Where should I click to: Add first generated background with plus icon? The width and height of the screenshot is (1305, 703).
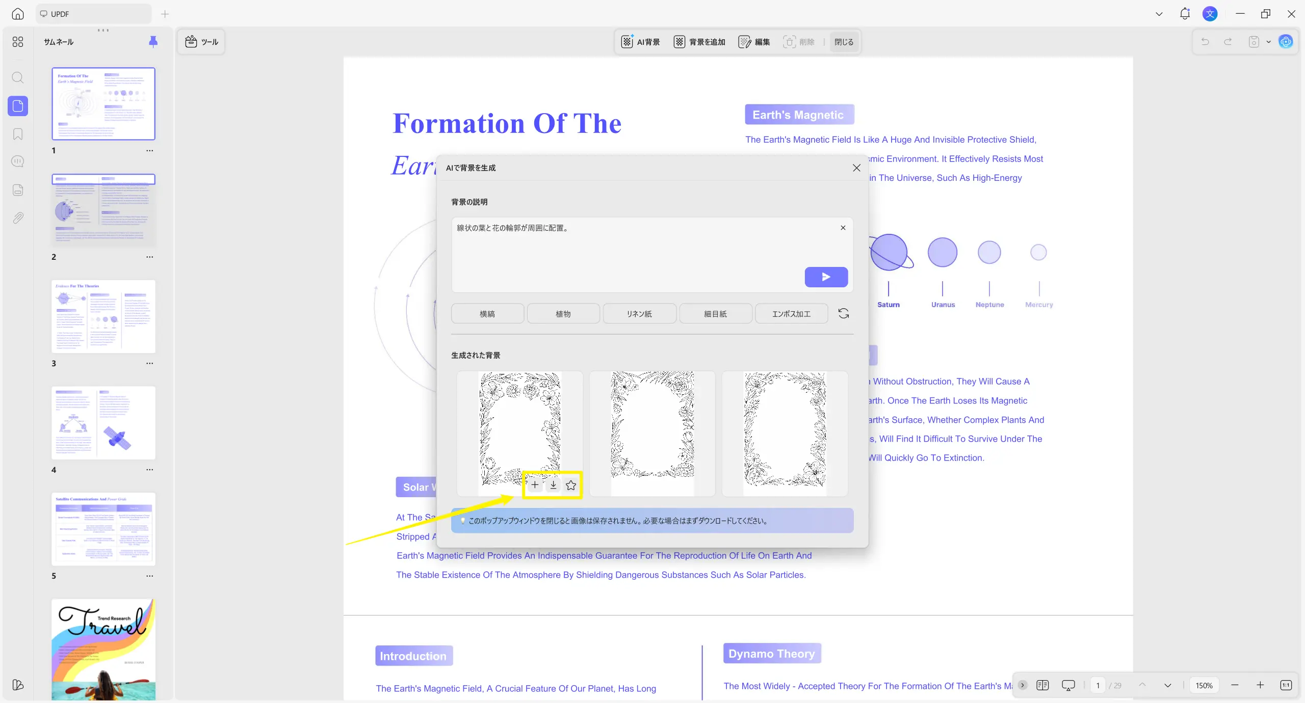(x=535, y=485)
